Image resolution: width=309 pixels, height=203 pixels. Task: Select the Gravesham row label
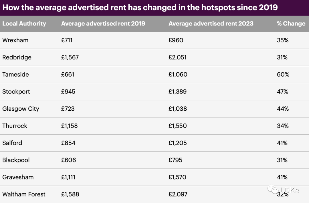(18, 177)
